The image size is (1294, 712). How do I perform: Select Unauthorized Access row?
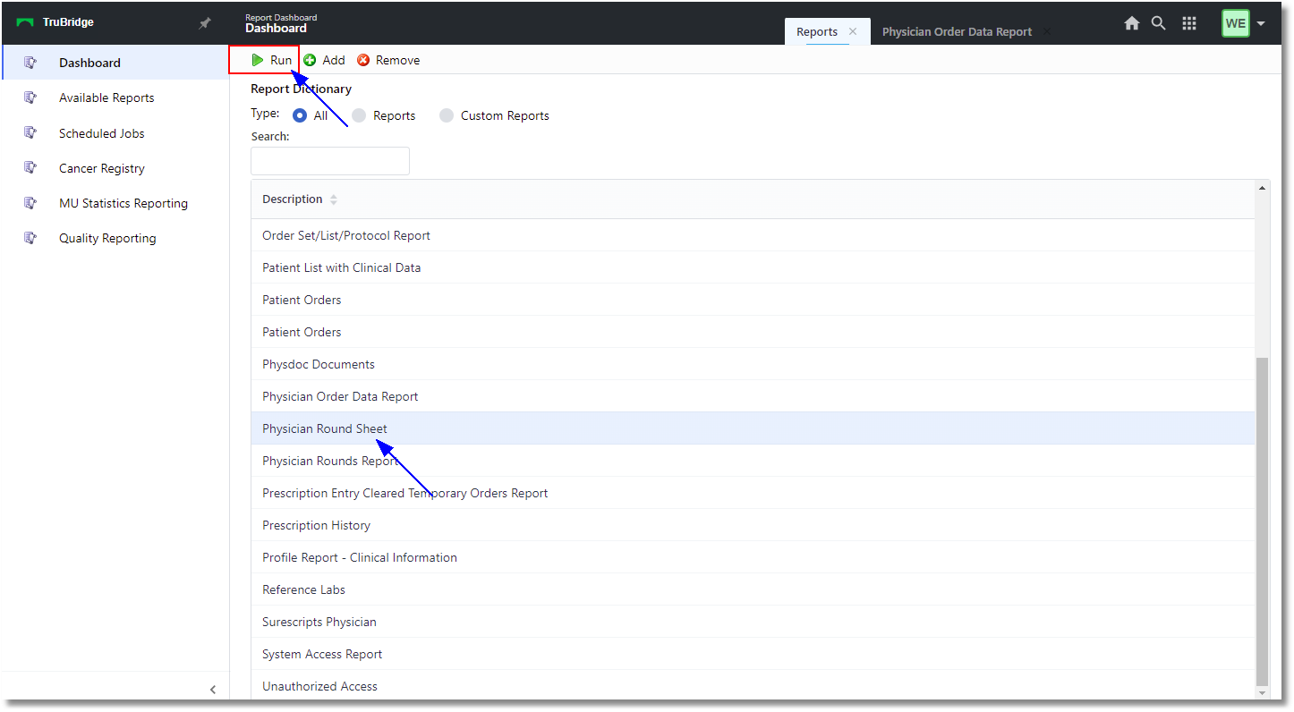[x=753, y=686]
